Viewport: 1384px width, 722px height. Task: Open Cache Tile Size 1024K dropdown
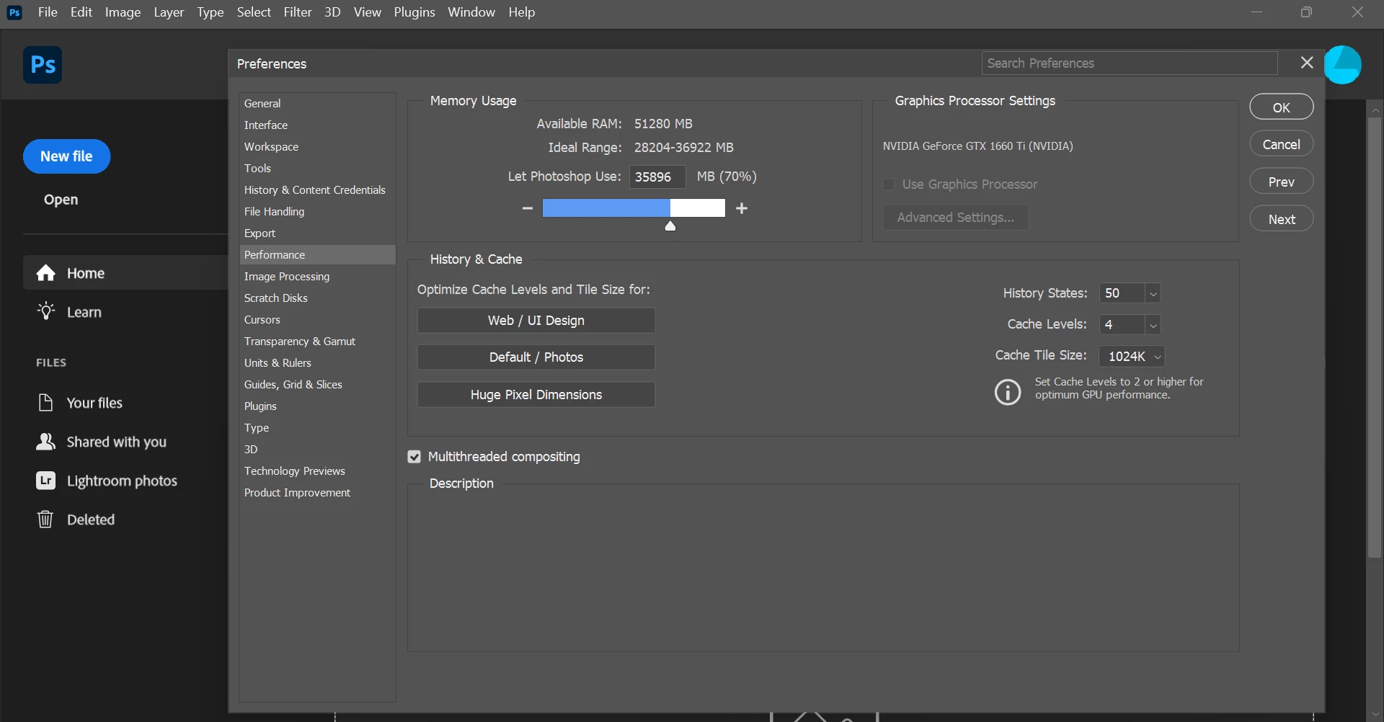pyautogui.click(x=1132, y=356)
